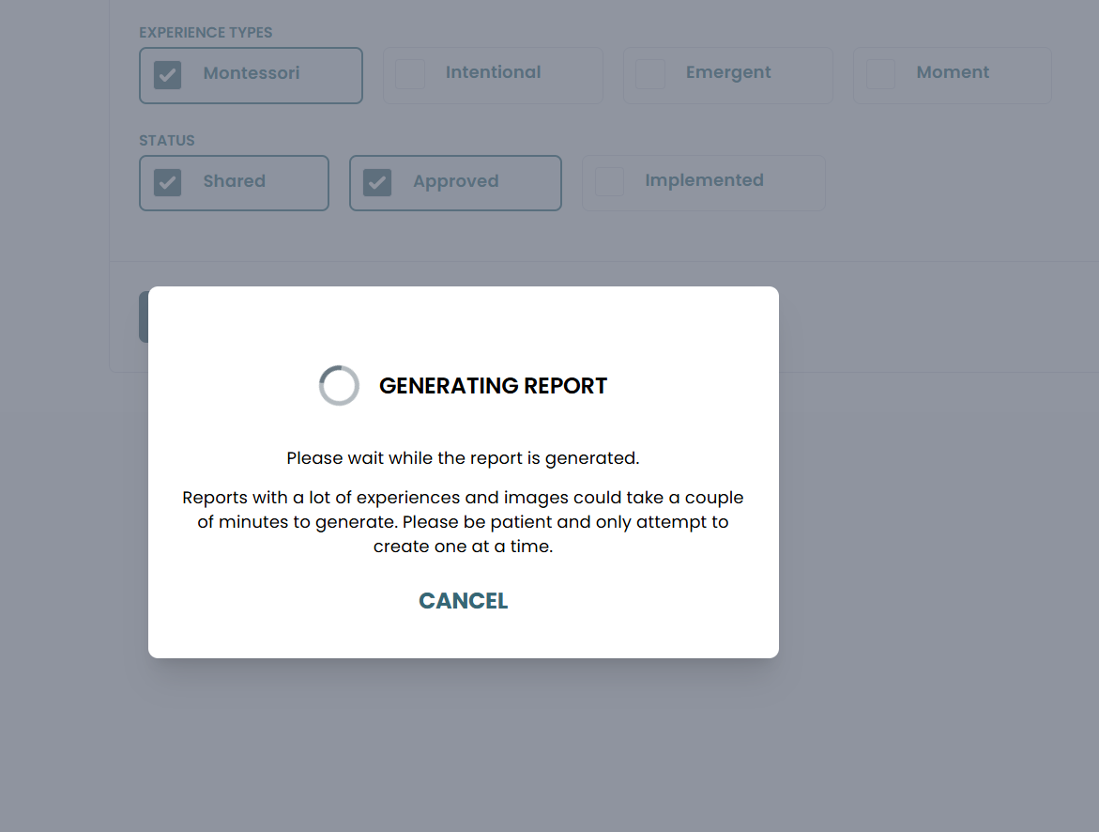Select the Implemented text label

[x=704, y=180]
